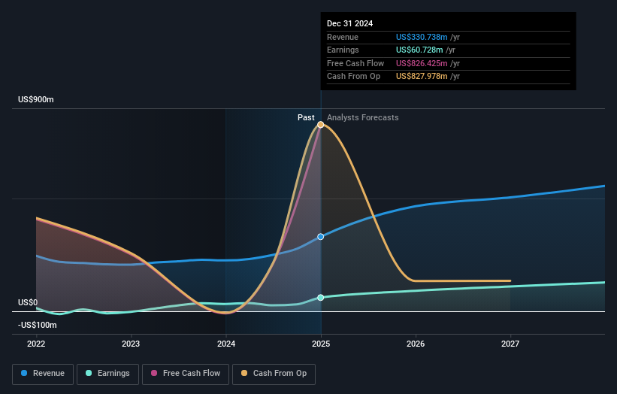Click the US$827.978m cash from op value
This screenshot has height=394, width=617.
tap(422, 77)
